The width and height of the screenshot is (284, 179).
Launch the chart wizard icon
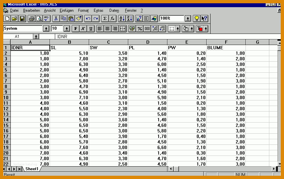(x=139, y=19)
